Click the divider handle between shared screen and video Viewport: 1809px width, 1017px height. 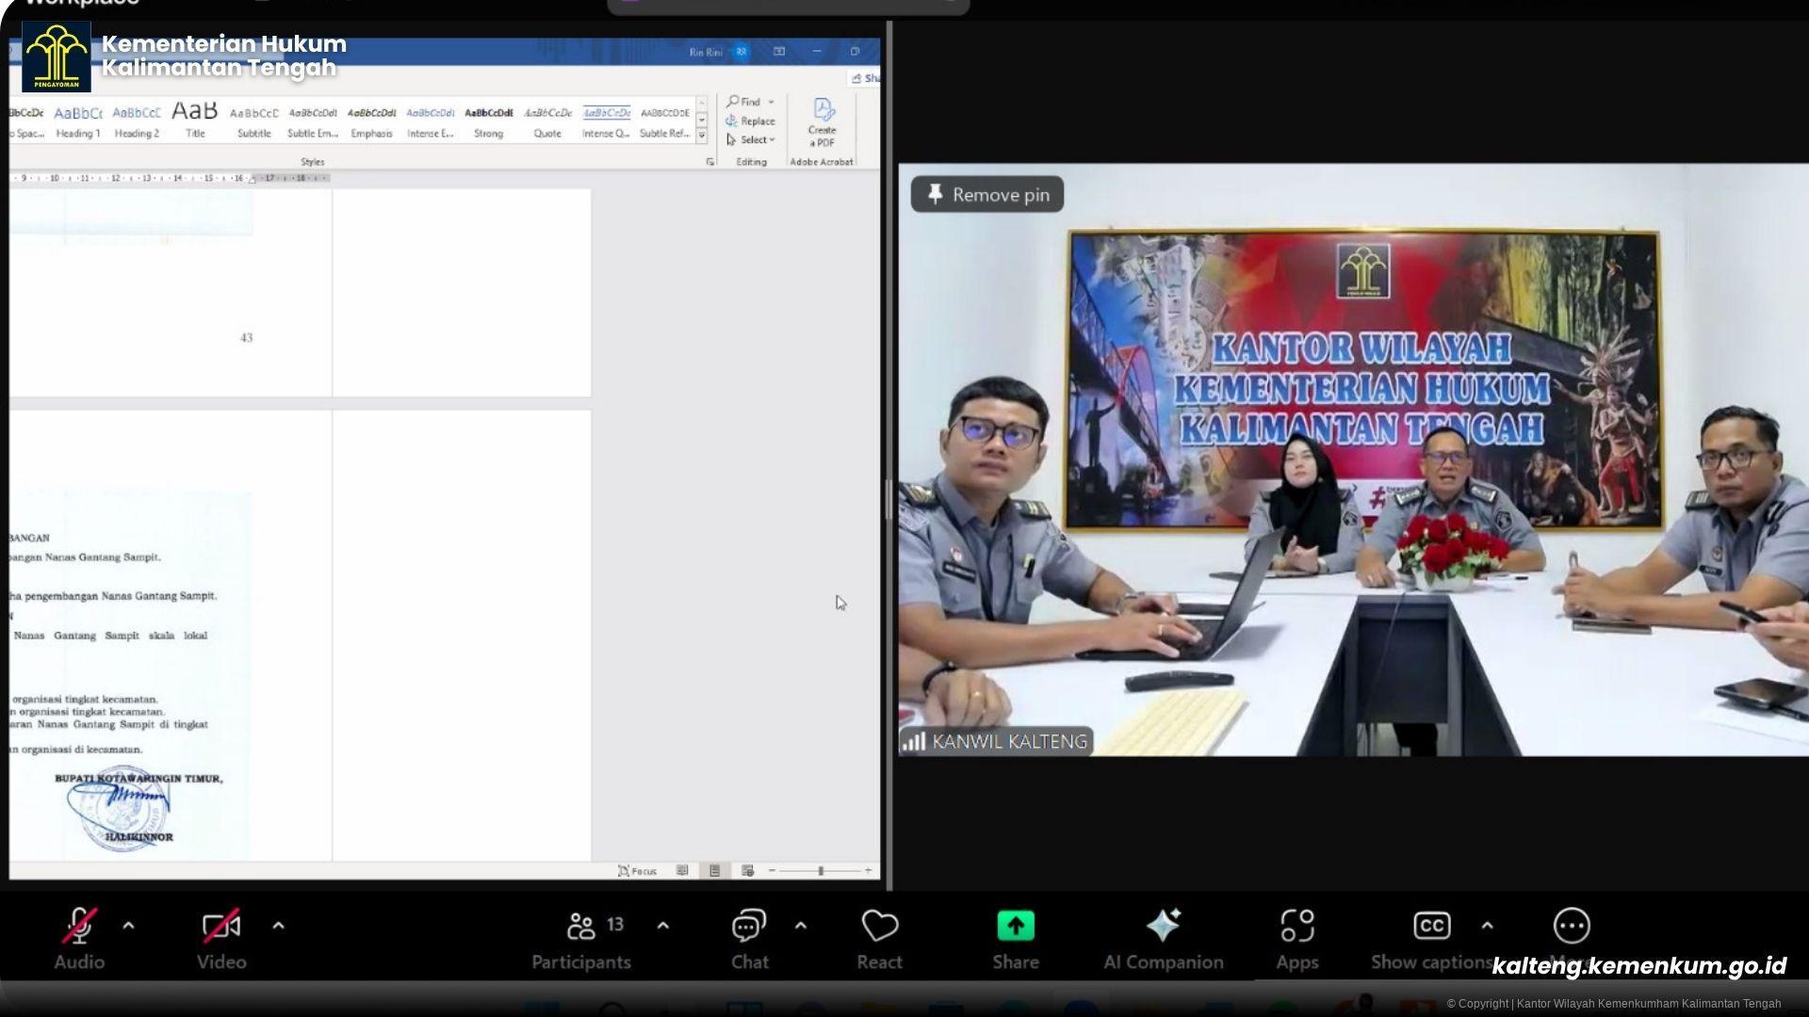point(889,499)
